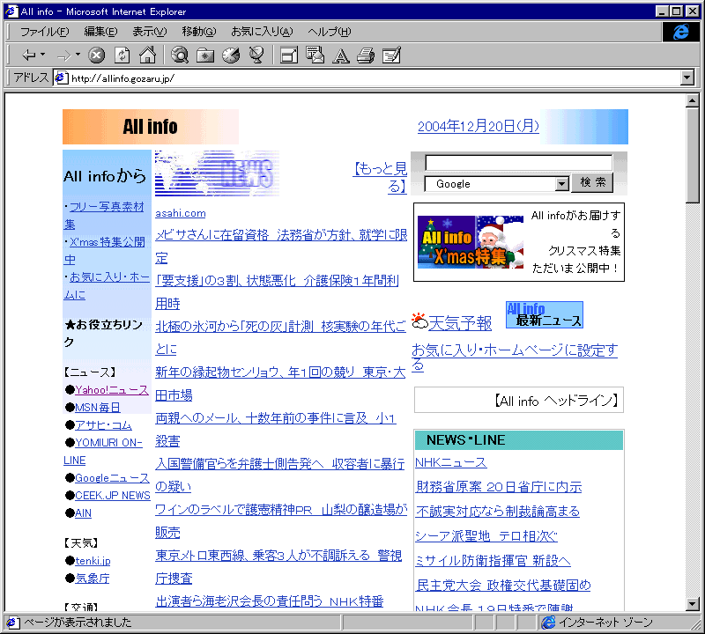705x634 pixels.
Task: Click the NEWS world map banner
Action: (217, 173)
